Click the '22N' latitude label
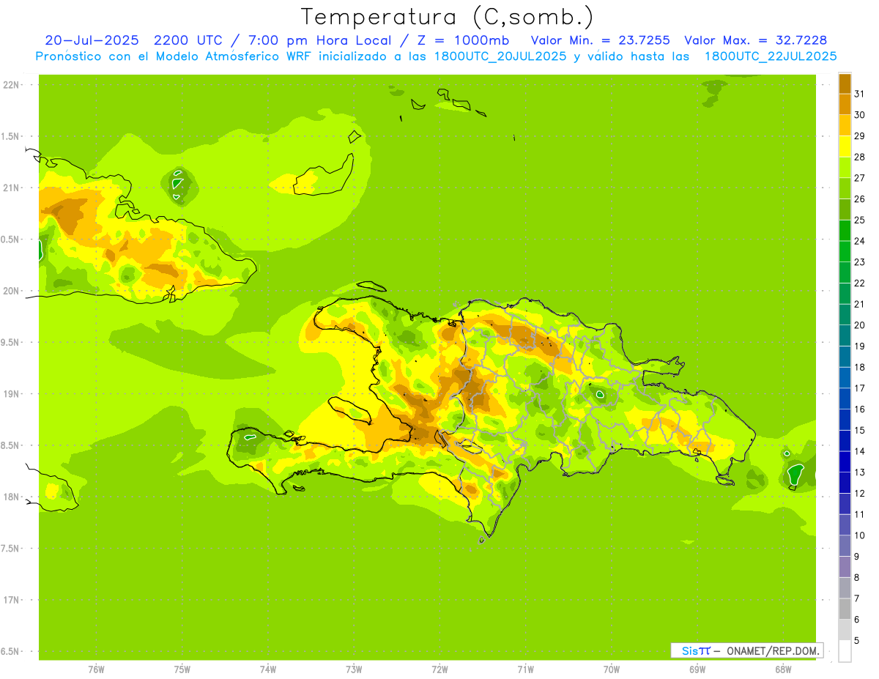This screenshot has height=679, width=879. tap(10, 85)
